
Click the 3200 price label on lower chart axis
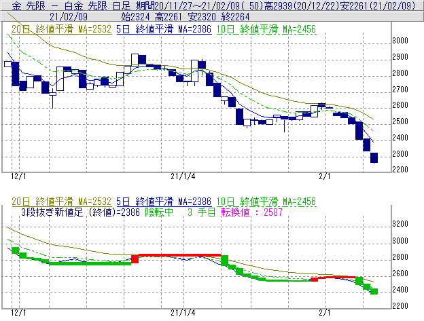point(400,224)
